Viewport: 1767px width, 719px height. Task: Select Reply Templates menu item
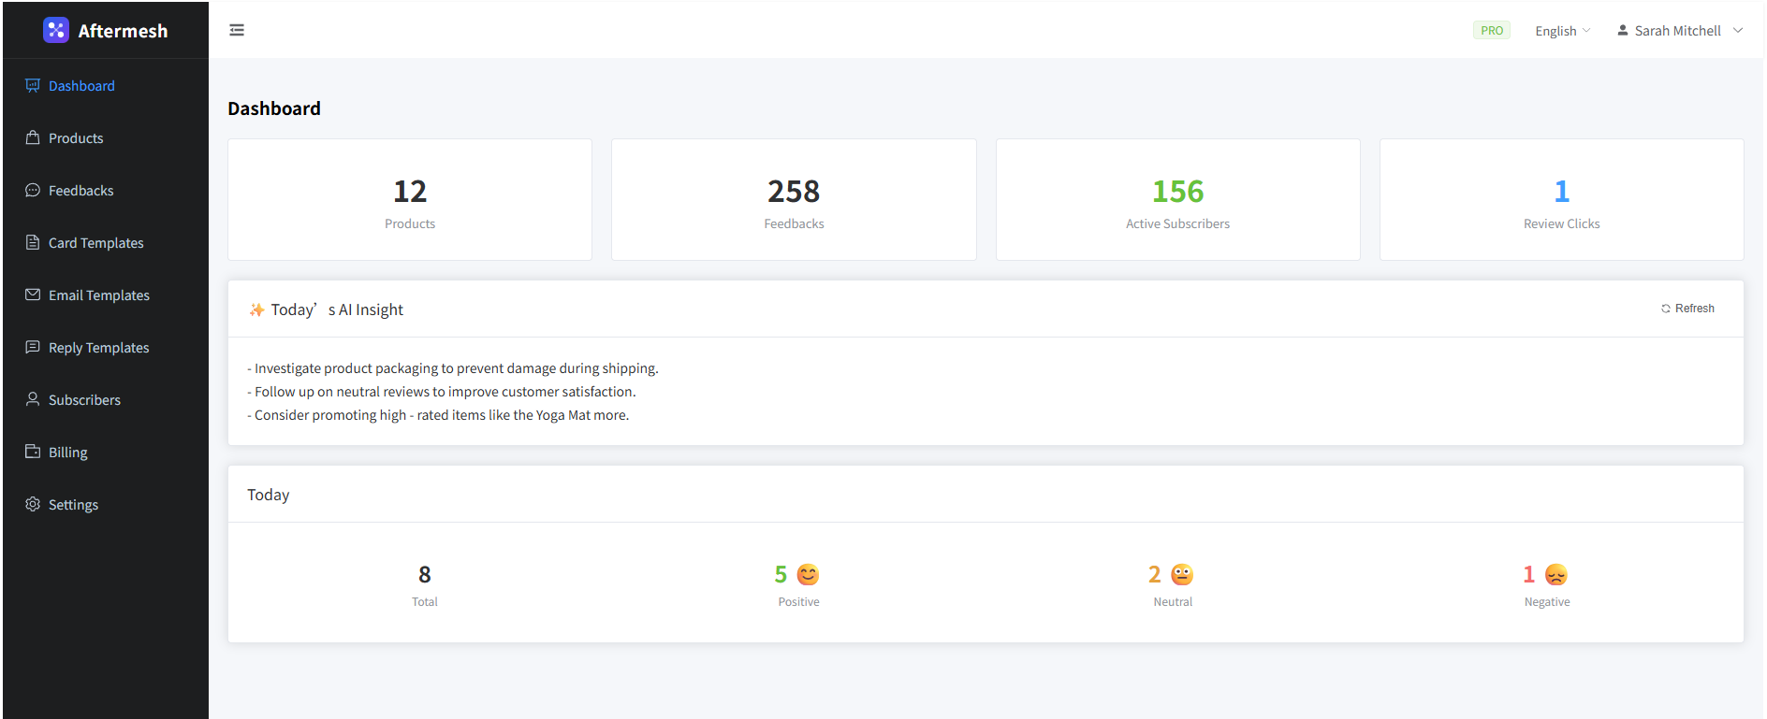106,347
